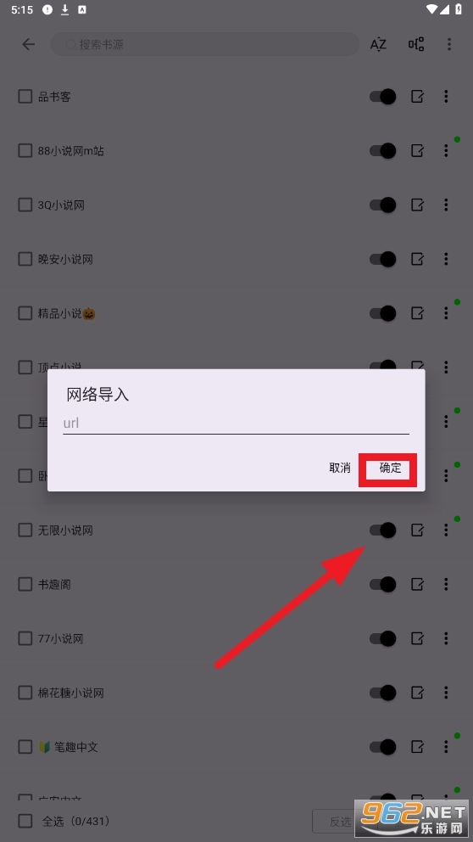Edit the 88小说网m站 source
Image resolution: width=473 pixels, height=842 pixels.
point(417,151)
